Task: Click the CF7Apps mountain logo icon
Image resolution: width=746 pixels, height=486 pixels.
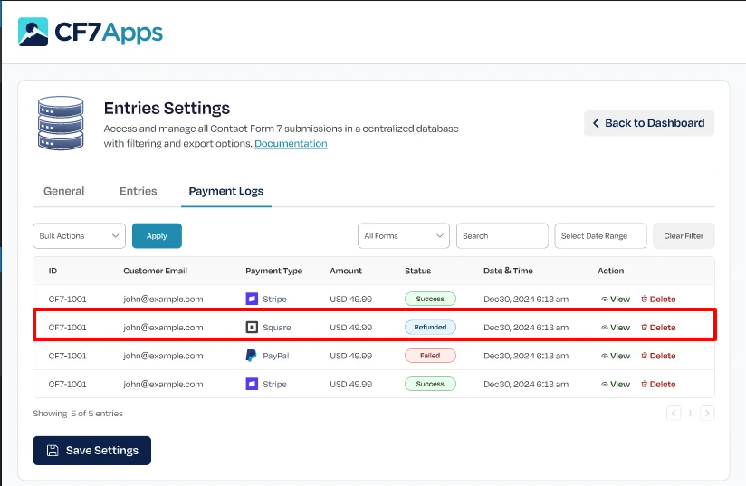Action: pos(33,32)
